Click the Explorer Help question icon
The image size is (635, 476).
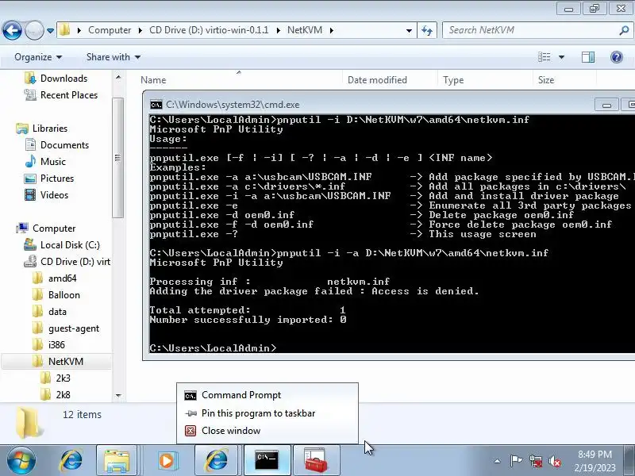tap(617, 57)
